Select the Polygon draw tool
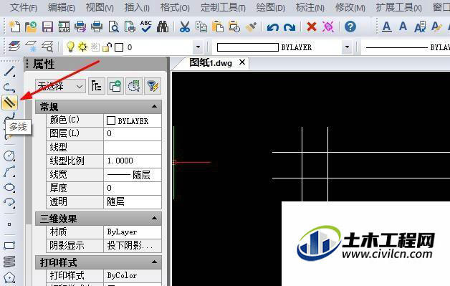 [9, 277]
